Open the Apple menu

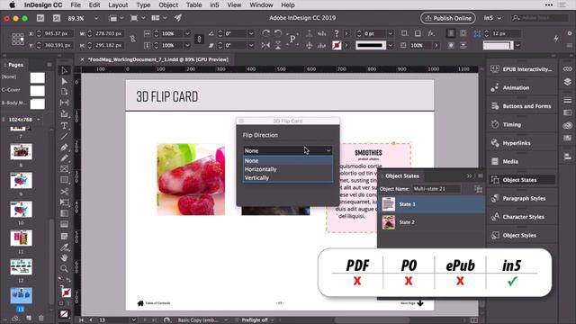12,5
